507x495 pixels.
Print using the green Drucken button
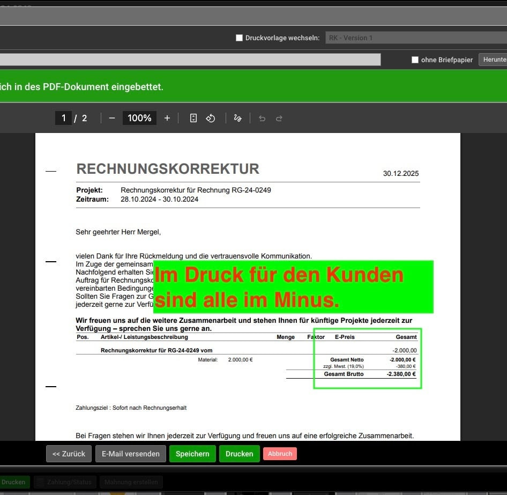click(x=239, y=454)
